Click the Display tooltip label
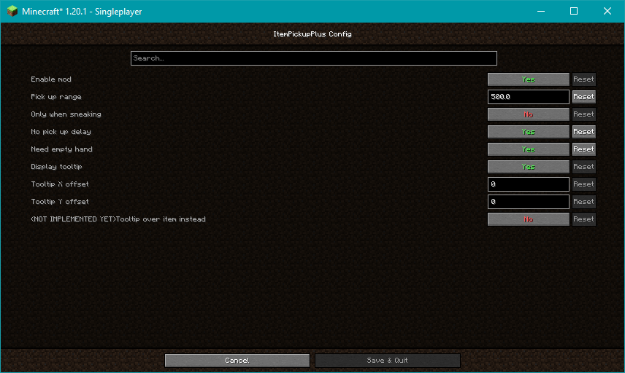This screenshot has width=625, height=373. [57, 167]
